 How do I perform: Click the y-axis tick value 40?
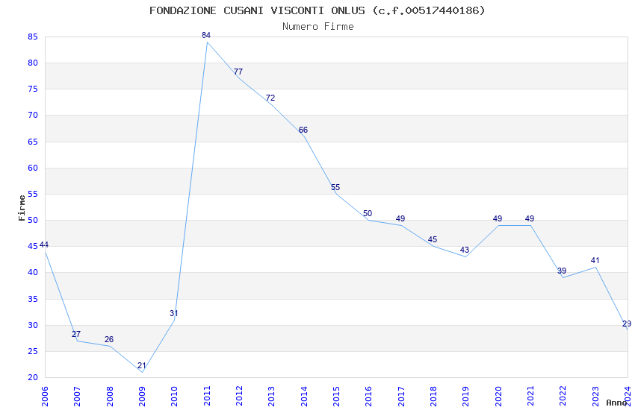click(33, 272)
